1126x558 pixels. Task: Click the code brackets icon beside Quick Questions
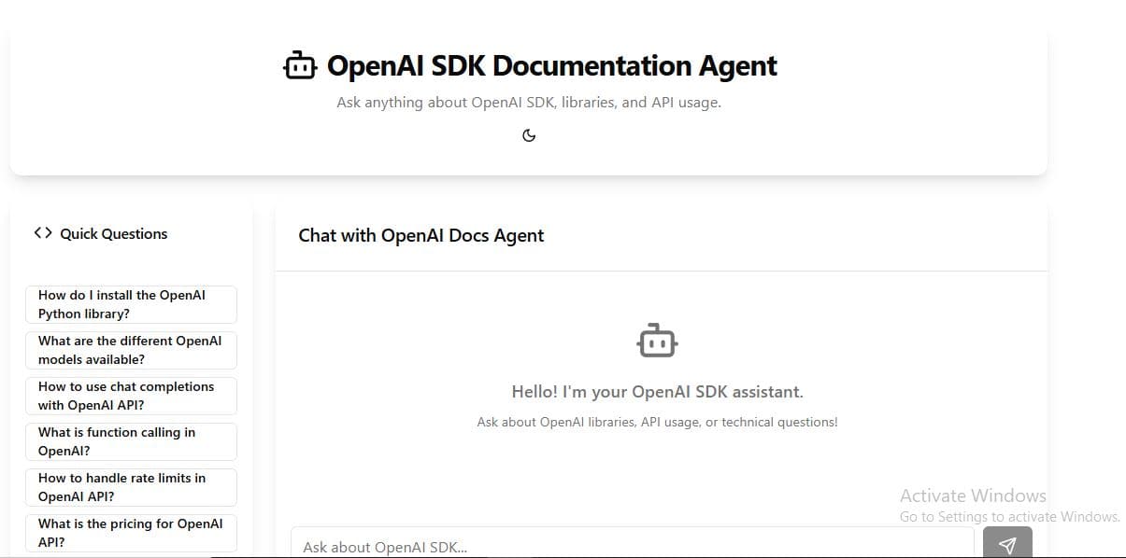43,233
